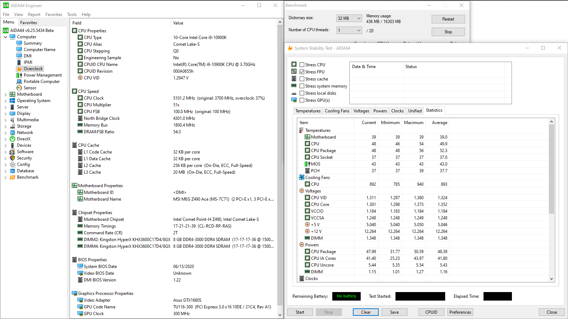Click the main panel scrollbar down arrow
Viewport: 568px width, 319px height.
click(280, 315)
